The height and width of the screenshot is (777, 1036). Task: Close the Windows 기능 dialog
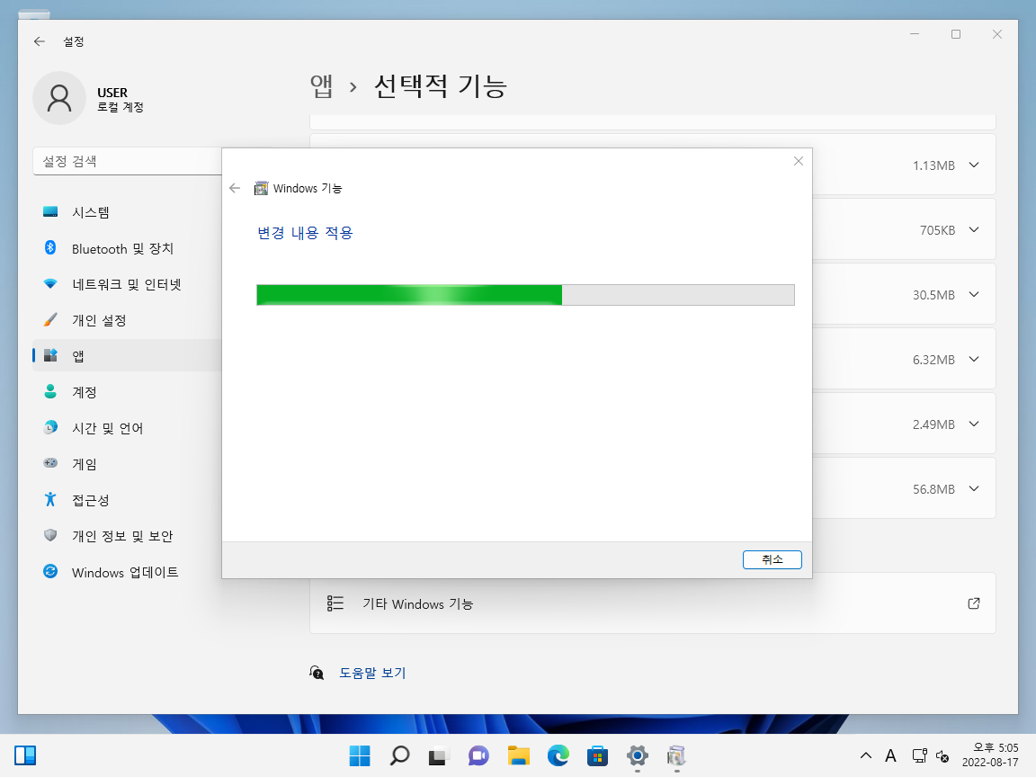799,161
